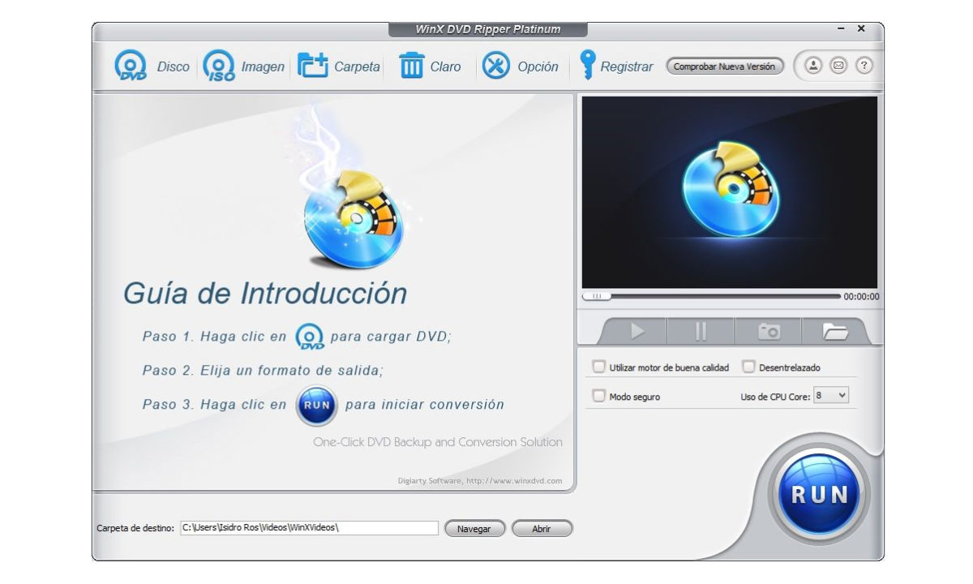The width and height of the screenshot is (973, 584).
Task: Enable Modo seguro checkbox
Action: tap(599, 397)
